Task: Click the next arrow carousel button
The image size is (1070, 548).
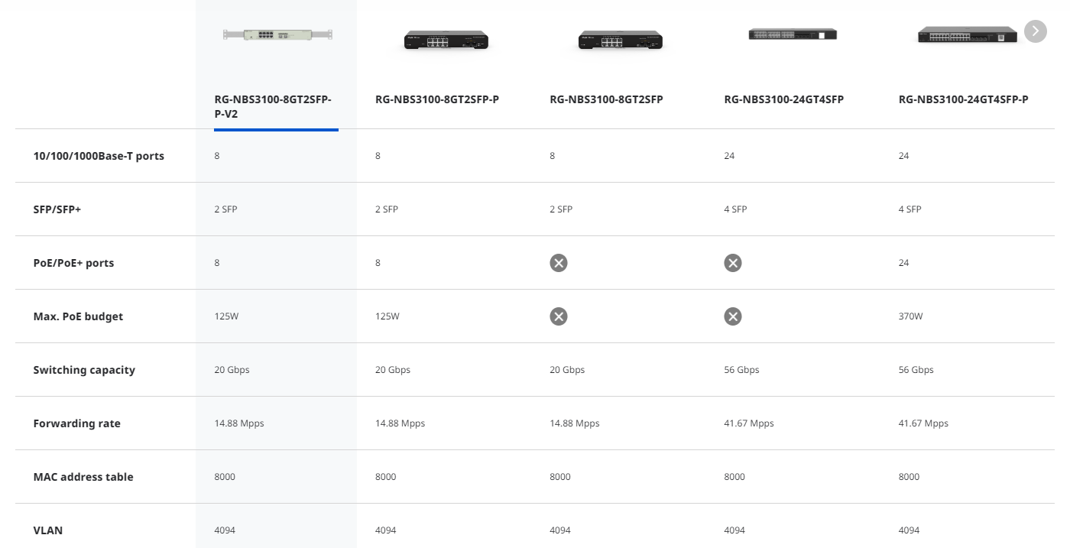Action: [1035, 31]
